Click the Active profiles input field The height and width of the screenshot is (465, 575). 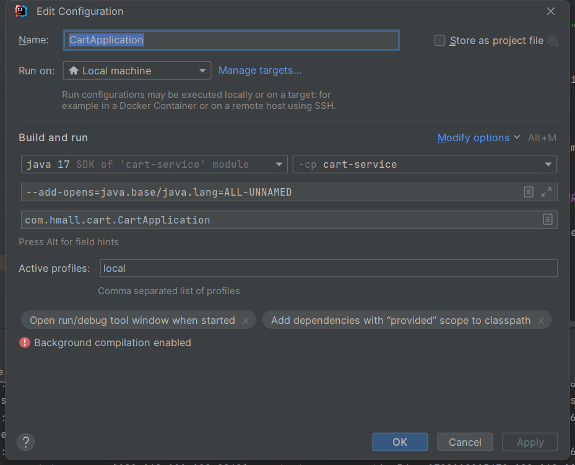[x=328, y=268]
